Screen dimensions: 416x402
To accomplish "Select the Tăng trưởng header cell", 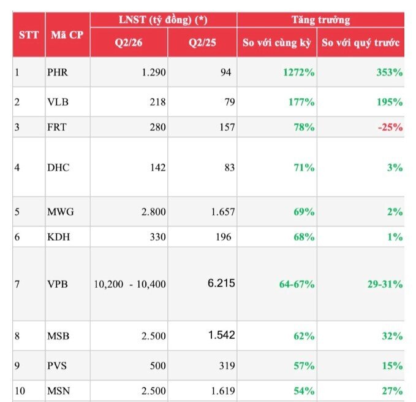I will click(321, 20).
